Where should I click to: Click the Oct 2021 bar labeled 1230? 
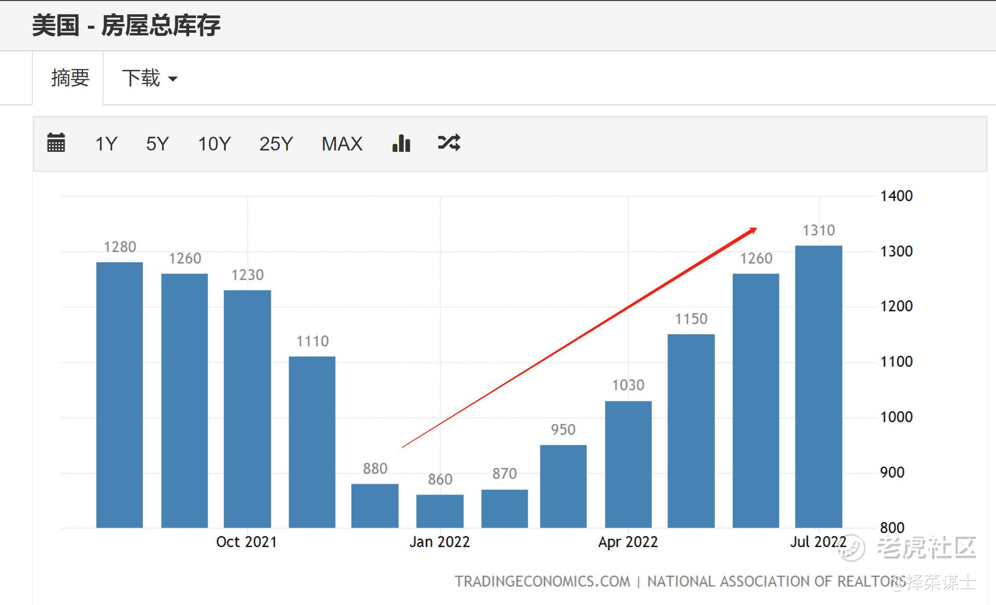[x=247, y=408]
